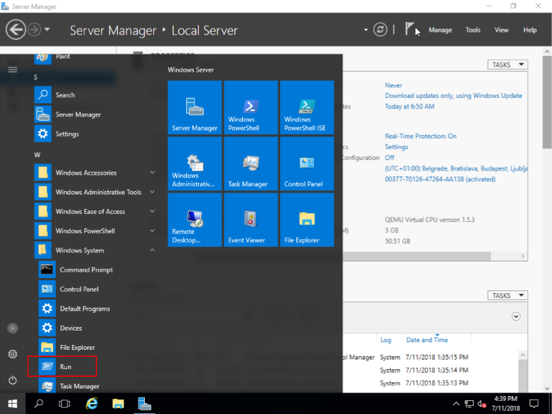Click the product ID activated link

(x=440, y=179)
